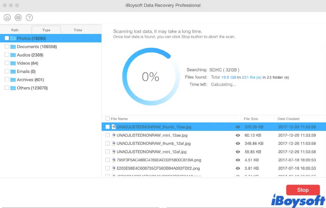Click the Archives folder icon
The height and width of the screenshot is (208, 326).
(x=13, y=80)
